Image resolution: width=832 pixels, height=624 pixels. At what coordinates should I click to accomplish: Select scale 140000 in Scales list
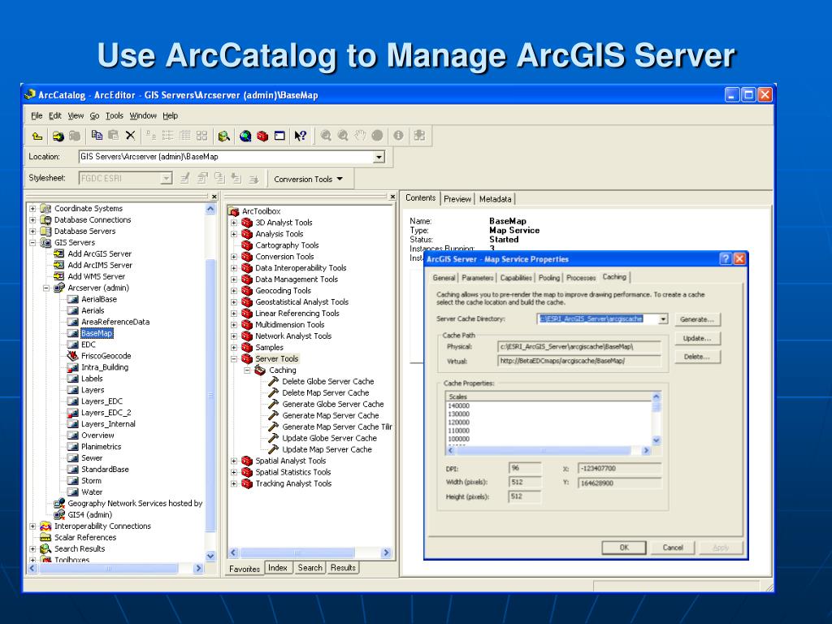459,405
